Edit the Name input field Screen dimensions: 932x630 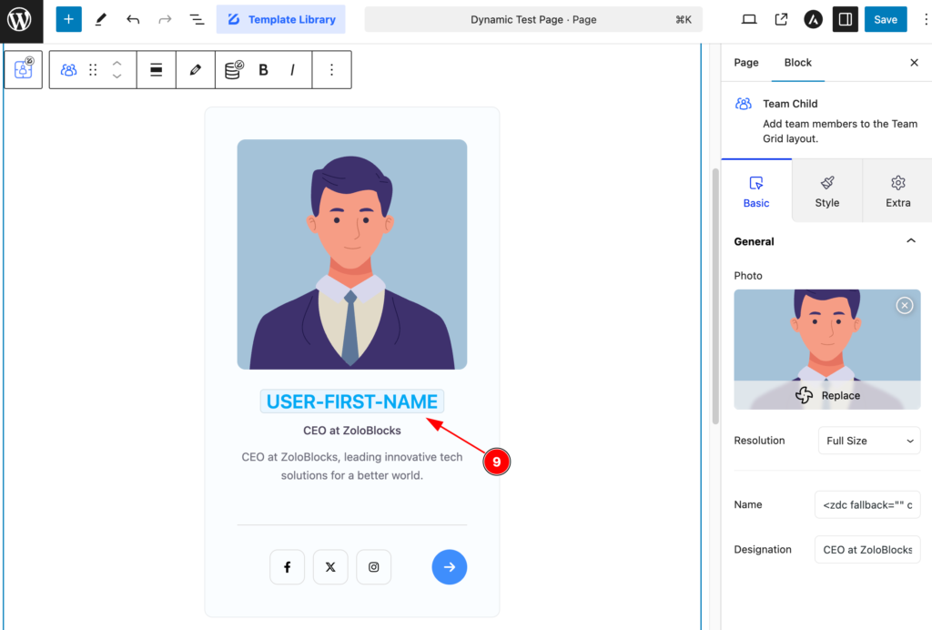[x=867, y=504]
